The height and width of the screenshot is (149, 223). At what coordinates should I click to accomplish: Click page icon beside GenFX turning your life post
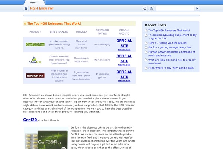tap(146, 43)
